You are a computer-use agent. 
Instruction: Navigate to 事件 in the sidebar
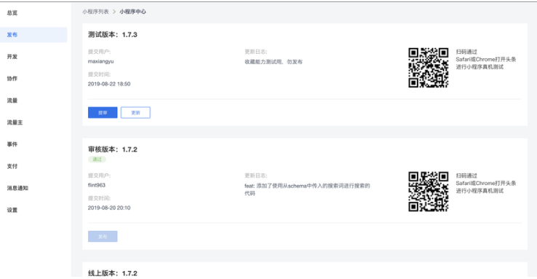point(12,144)
